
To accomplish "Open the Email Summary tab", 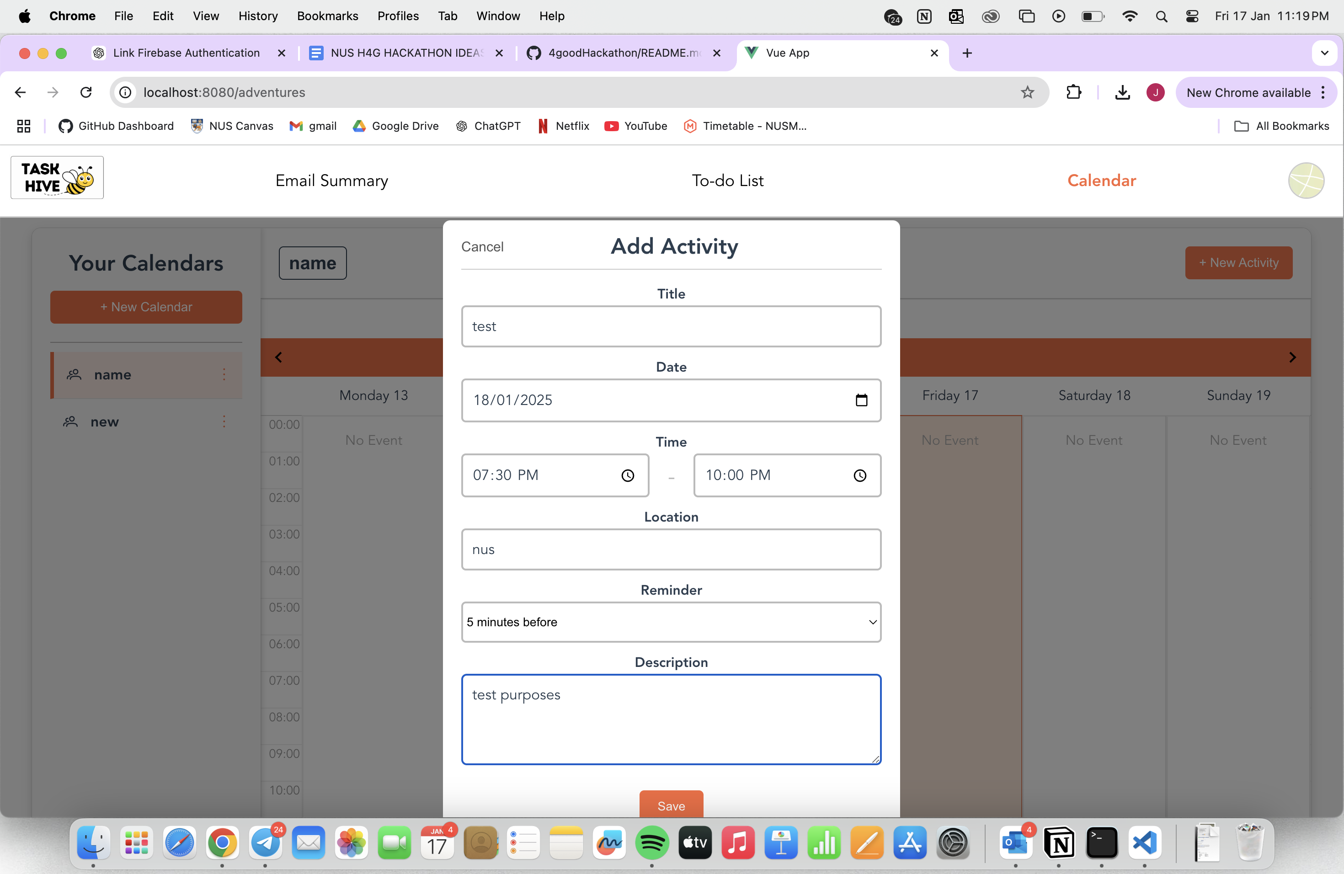I will pyautogui.click(x=331, y=181).
